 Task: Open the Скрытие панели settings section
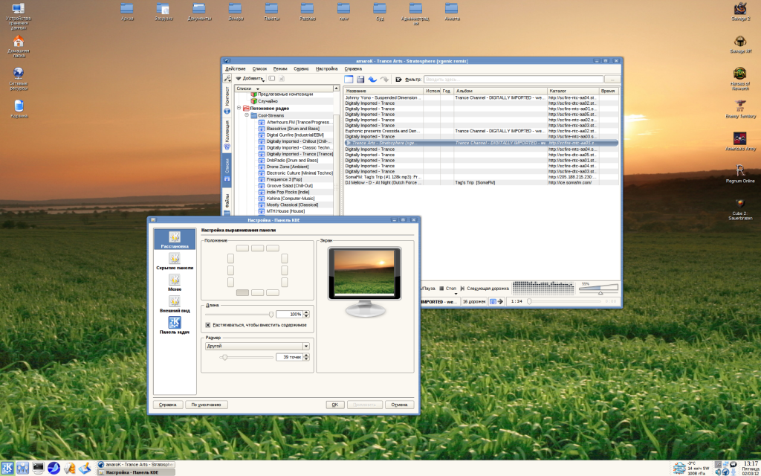point(175,261)
